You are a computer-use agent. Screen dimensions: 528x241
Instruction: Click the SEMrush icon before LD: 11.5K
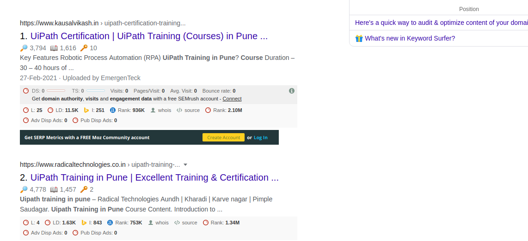tap(50, 110)
